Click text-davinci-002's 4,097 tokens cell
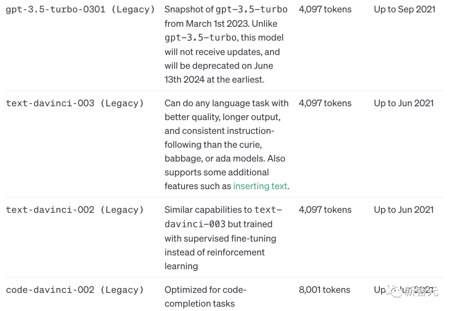 [x=325, y=210]
